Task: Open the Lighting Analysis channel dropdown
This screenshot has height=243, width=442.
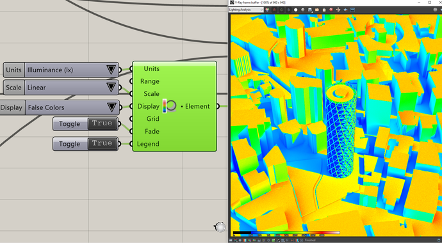Action: tap(246, 10)
